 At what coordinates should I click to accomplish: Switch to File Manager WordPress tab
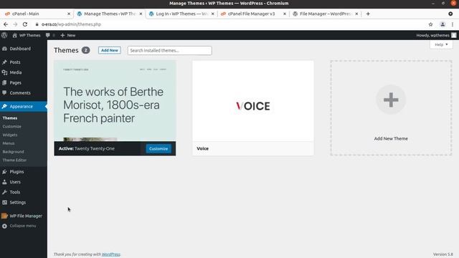point(326,14)
